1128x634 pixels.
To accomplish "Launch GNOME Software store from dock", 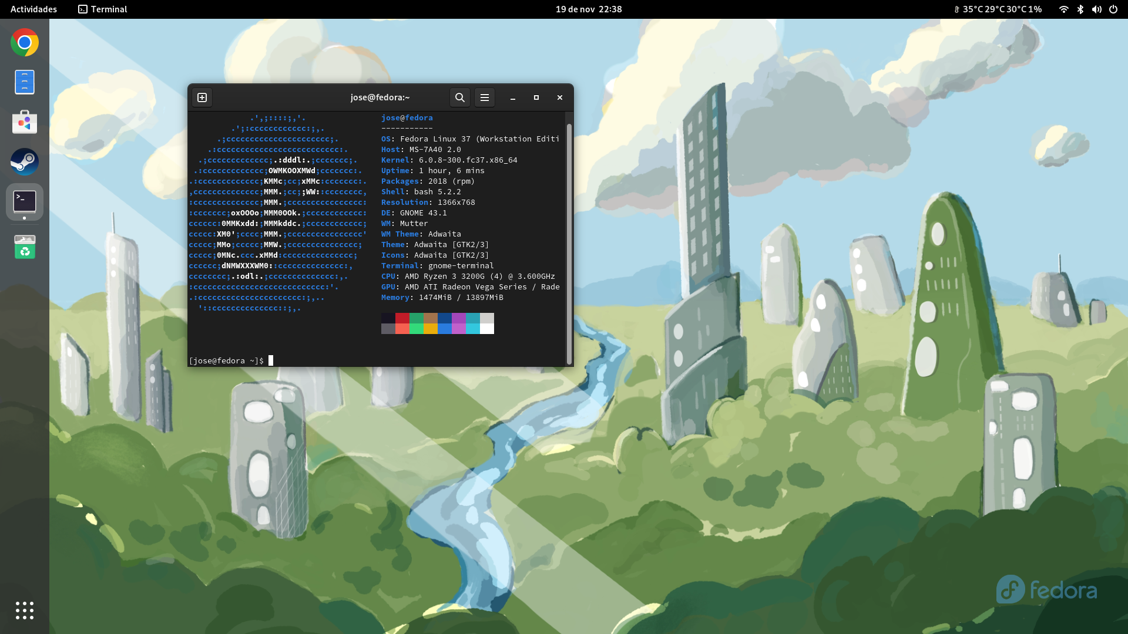I will (x=25, y=122).
